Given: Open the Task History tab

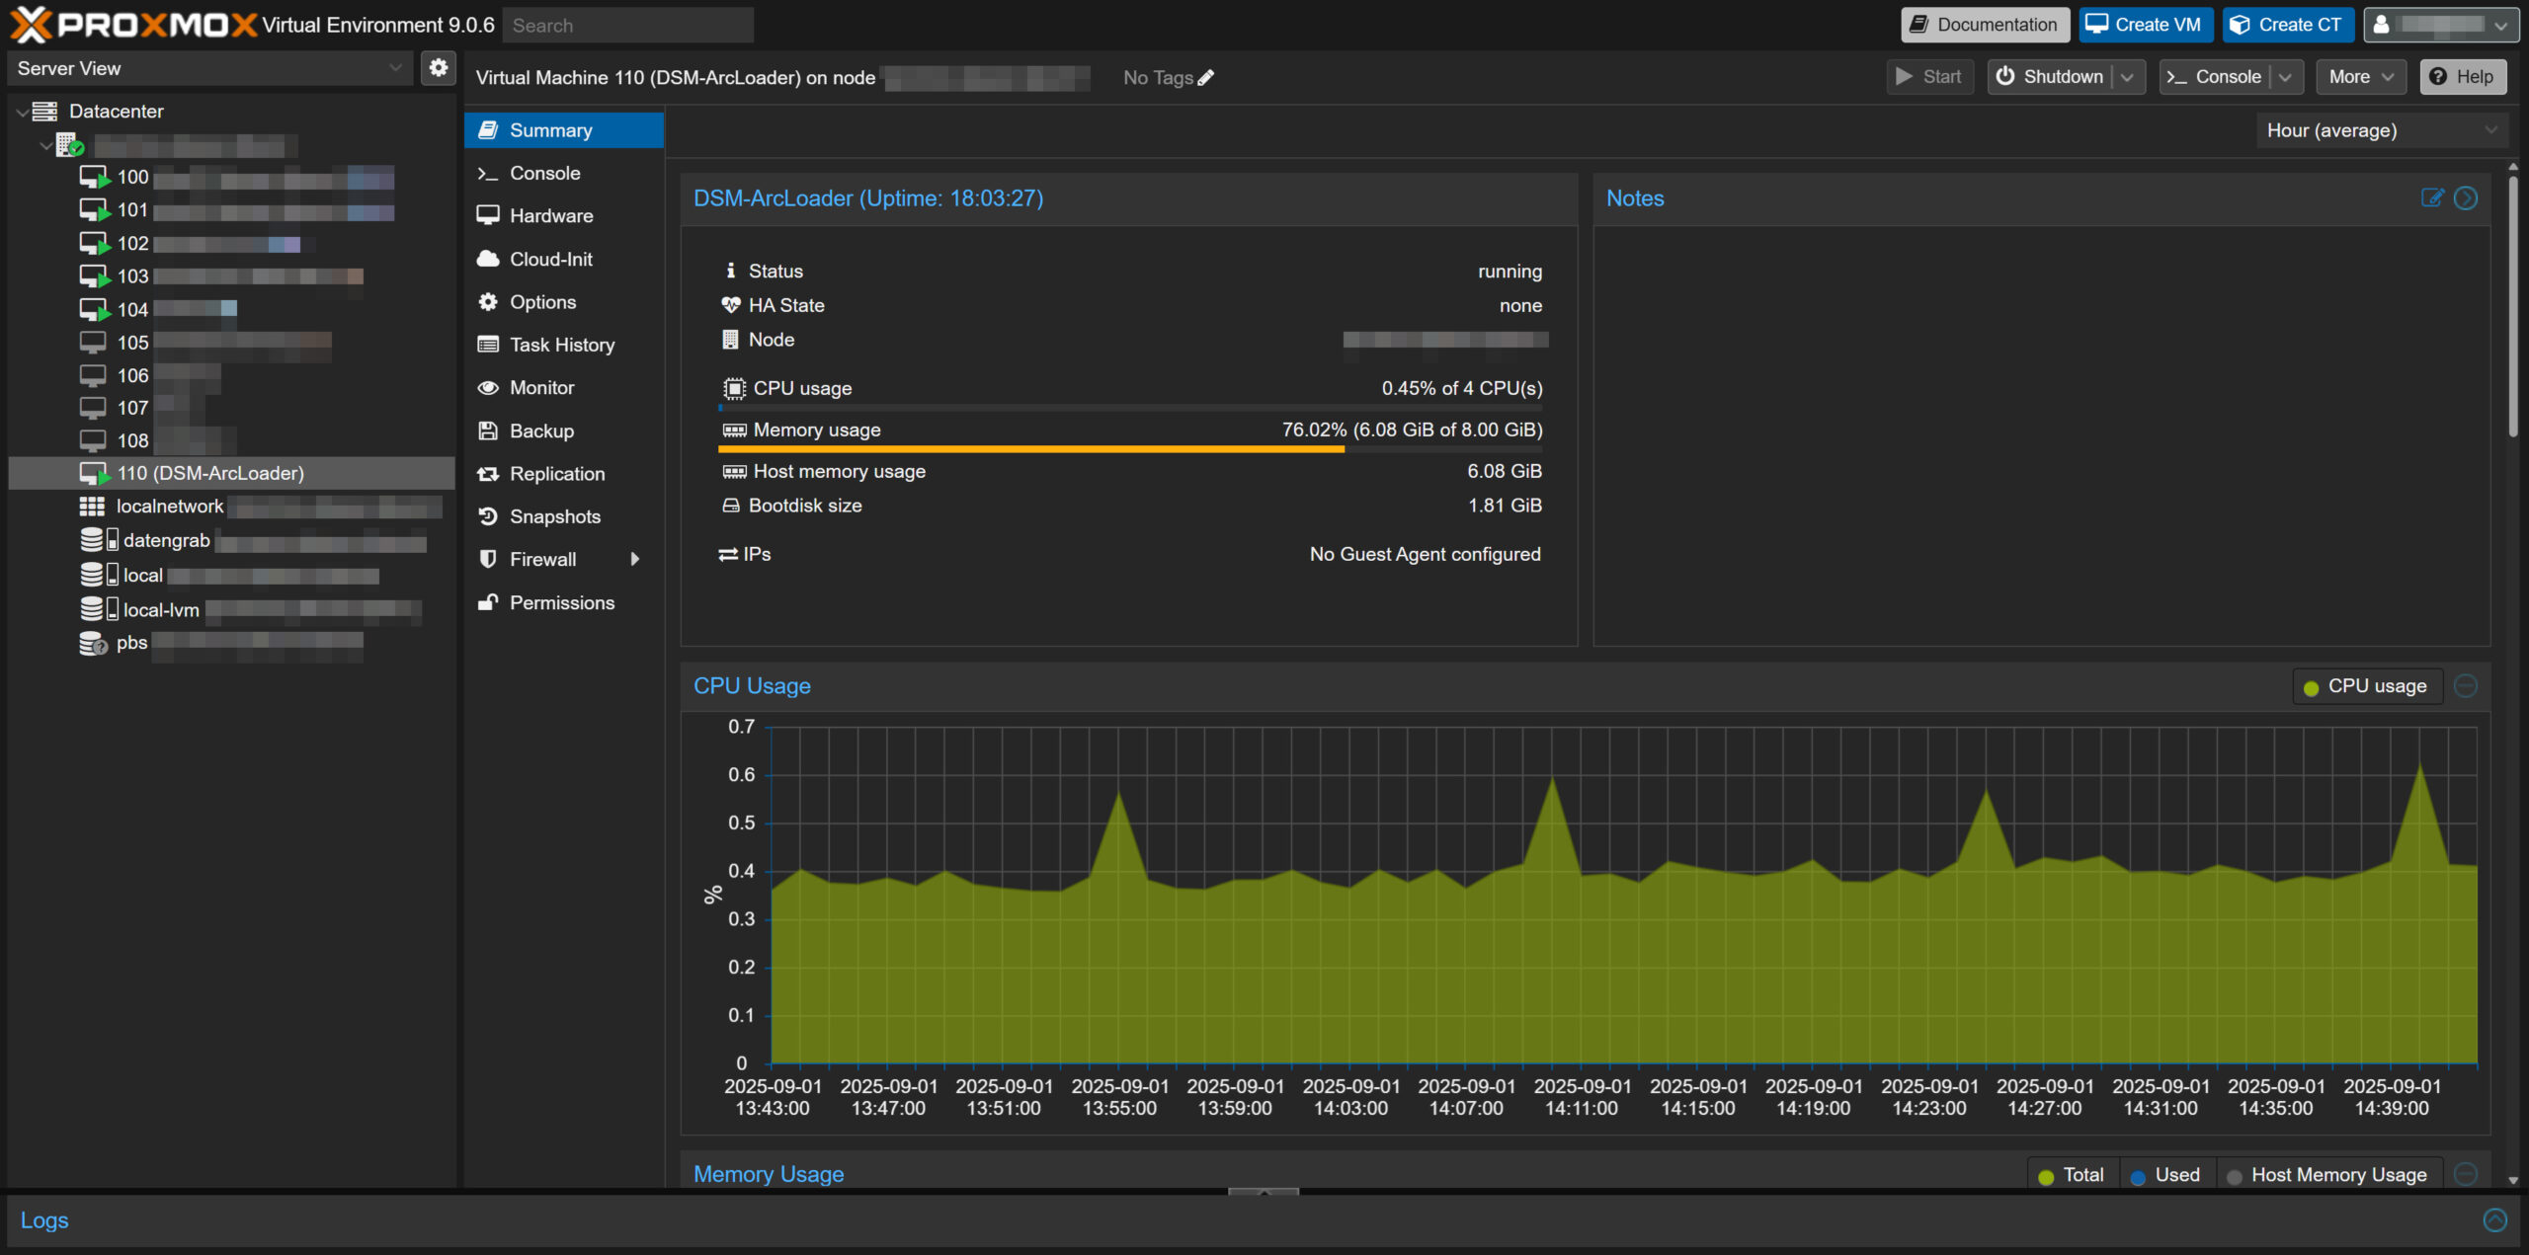Looking at the screenshot, I should pos(564,345).
